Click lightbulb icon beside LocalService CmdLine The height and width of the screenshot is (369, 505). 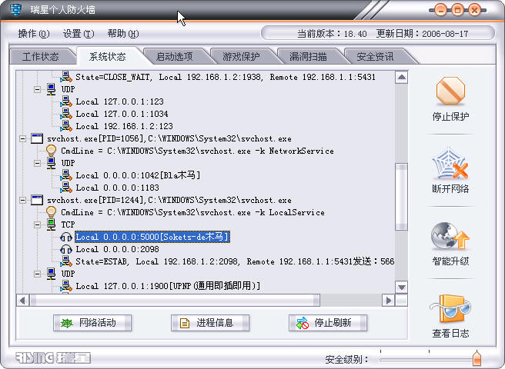pyautogui.click(x=52, y=212)
